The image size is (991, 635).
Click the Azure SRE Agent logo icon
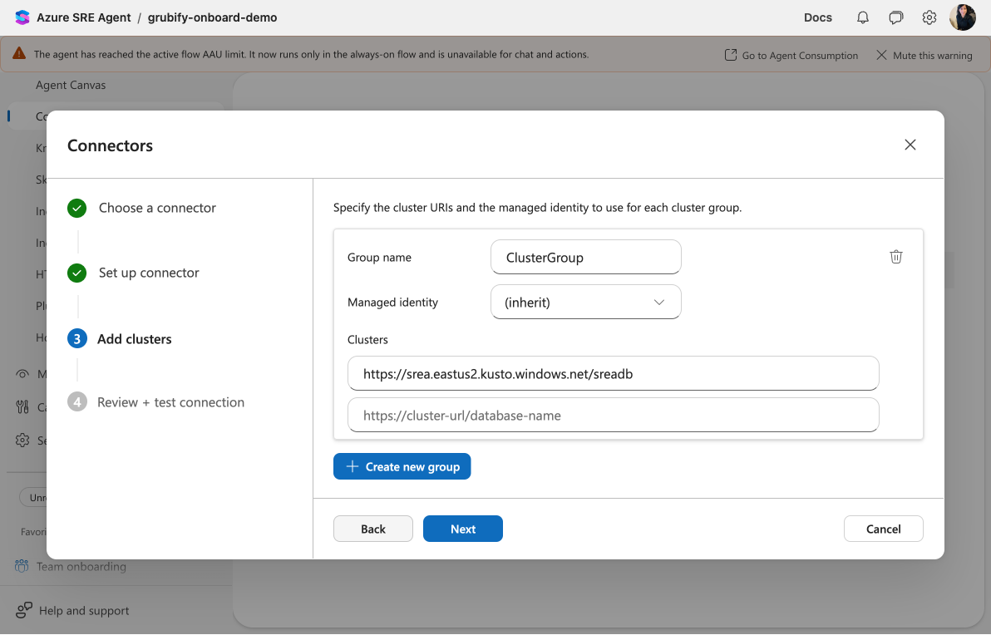pos(22,17)
